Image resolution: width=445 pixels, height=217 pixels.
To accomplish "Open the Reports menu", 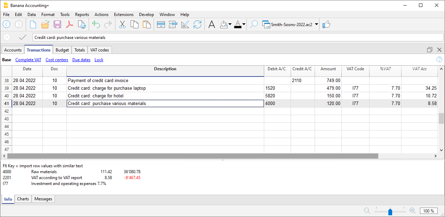I will point(82,15).
